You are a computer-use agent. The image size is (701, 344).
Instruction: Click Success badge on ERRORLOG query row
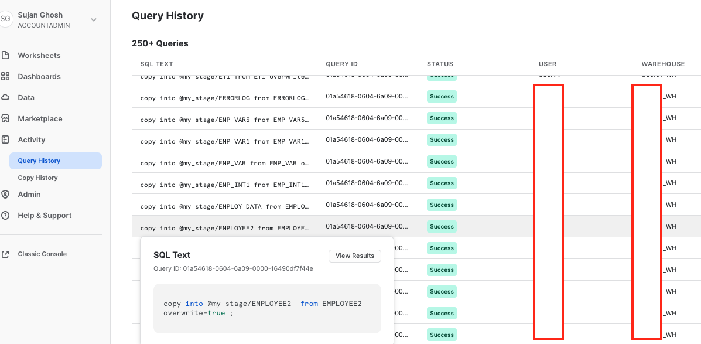click(442, 97)
